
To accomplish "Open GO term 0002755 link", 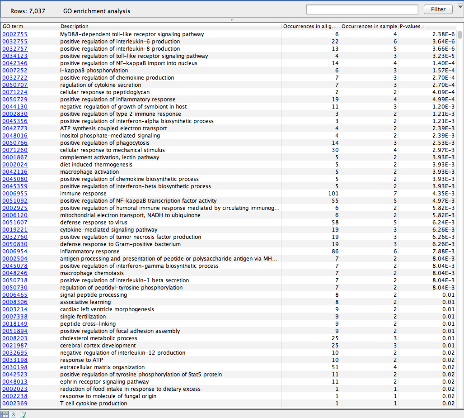I will [x=15, y=34].
